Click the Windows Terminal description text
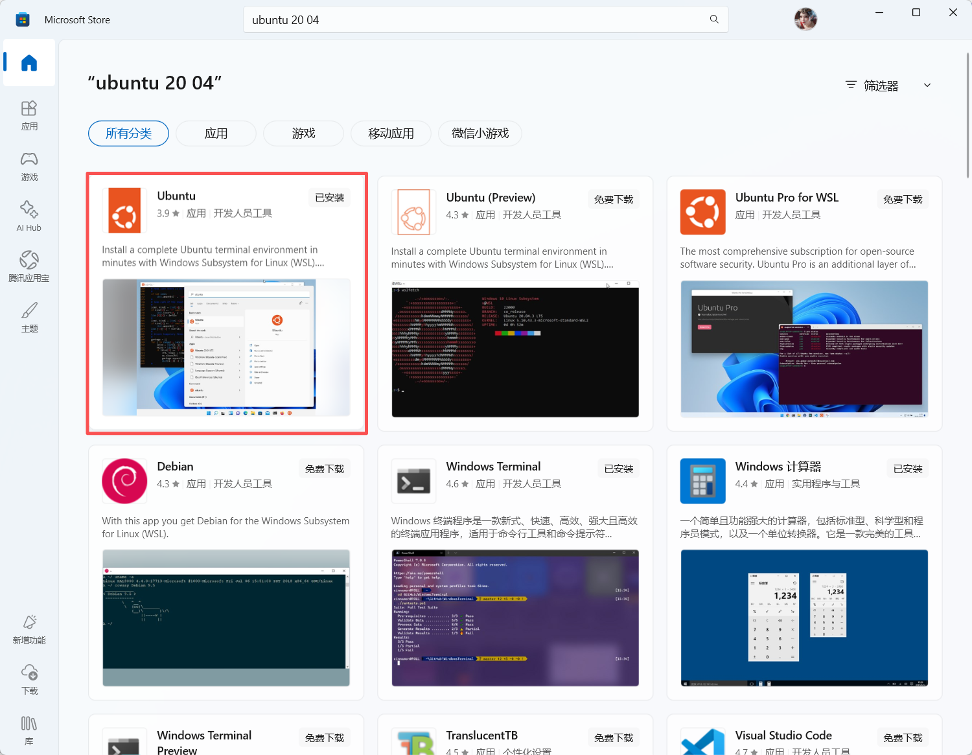The height and width of the screenshot is (755, 972). pos(515,528)
